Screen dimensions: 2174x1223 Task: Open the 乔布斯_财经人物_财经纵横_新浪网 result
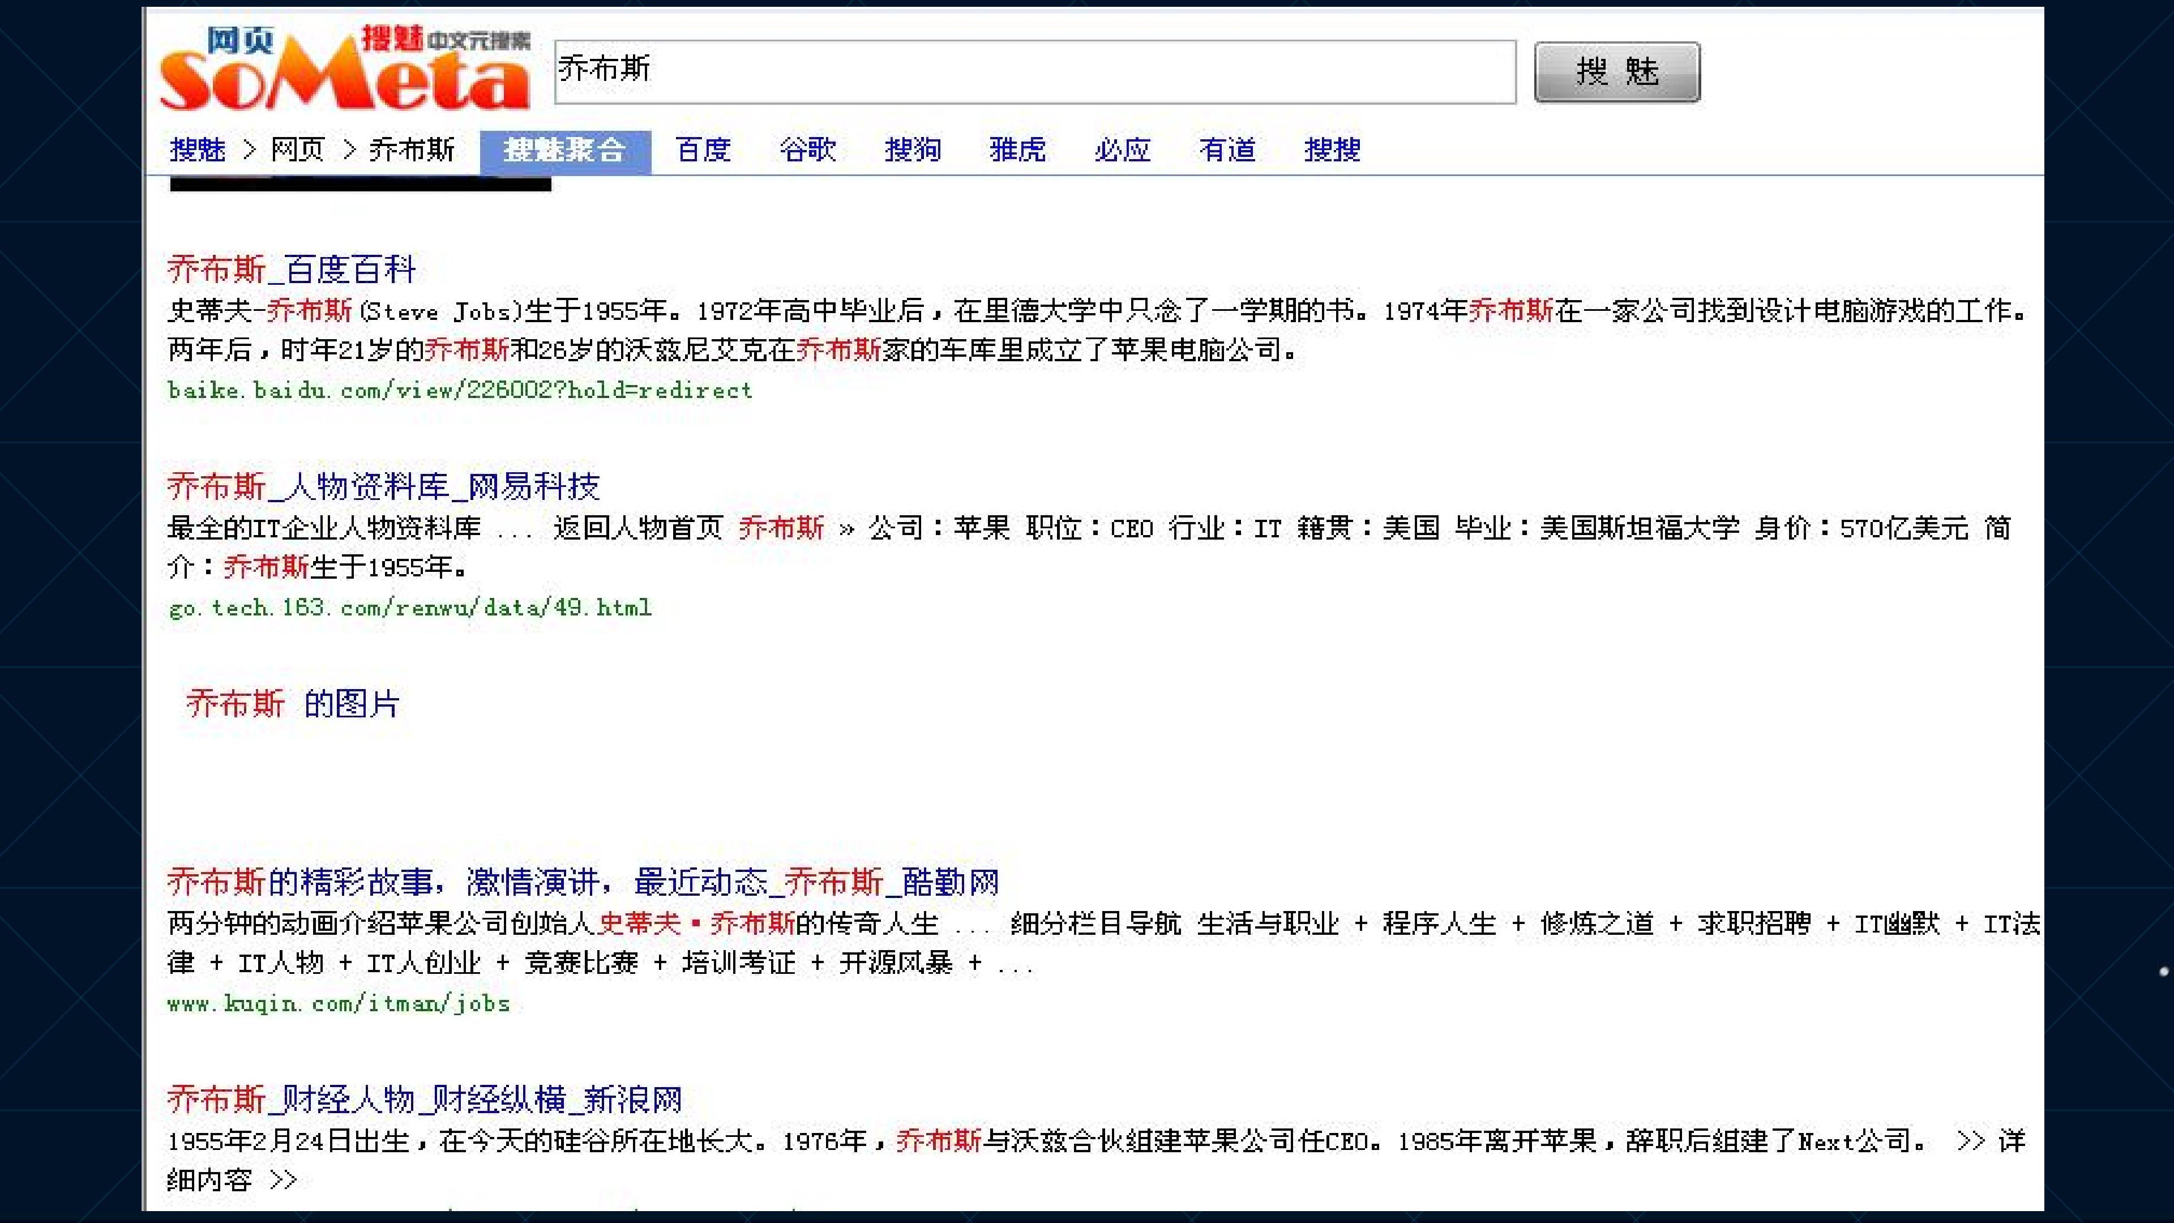point(425,1100)
